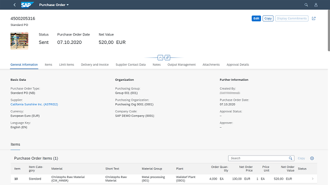Open the Limit Items tab
The height and width of the screenshot is (185, 330).
[66, 65]
